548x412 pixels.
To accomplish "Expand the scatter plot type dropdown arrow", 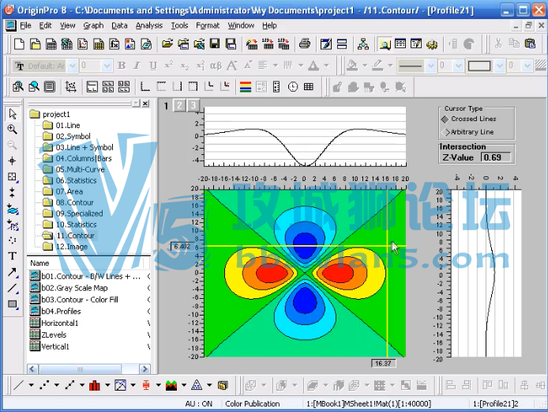I will click(x=57, y=385).
